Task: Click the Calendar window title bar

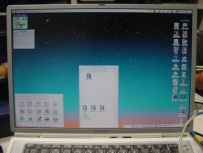Action: pyautogui.click(x=24, y=31)
